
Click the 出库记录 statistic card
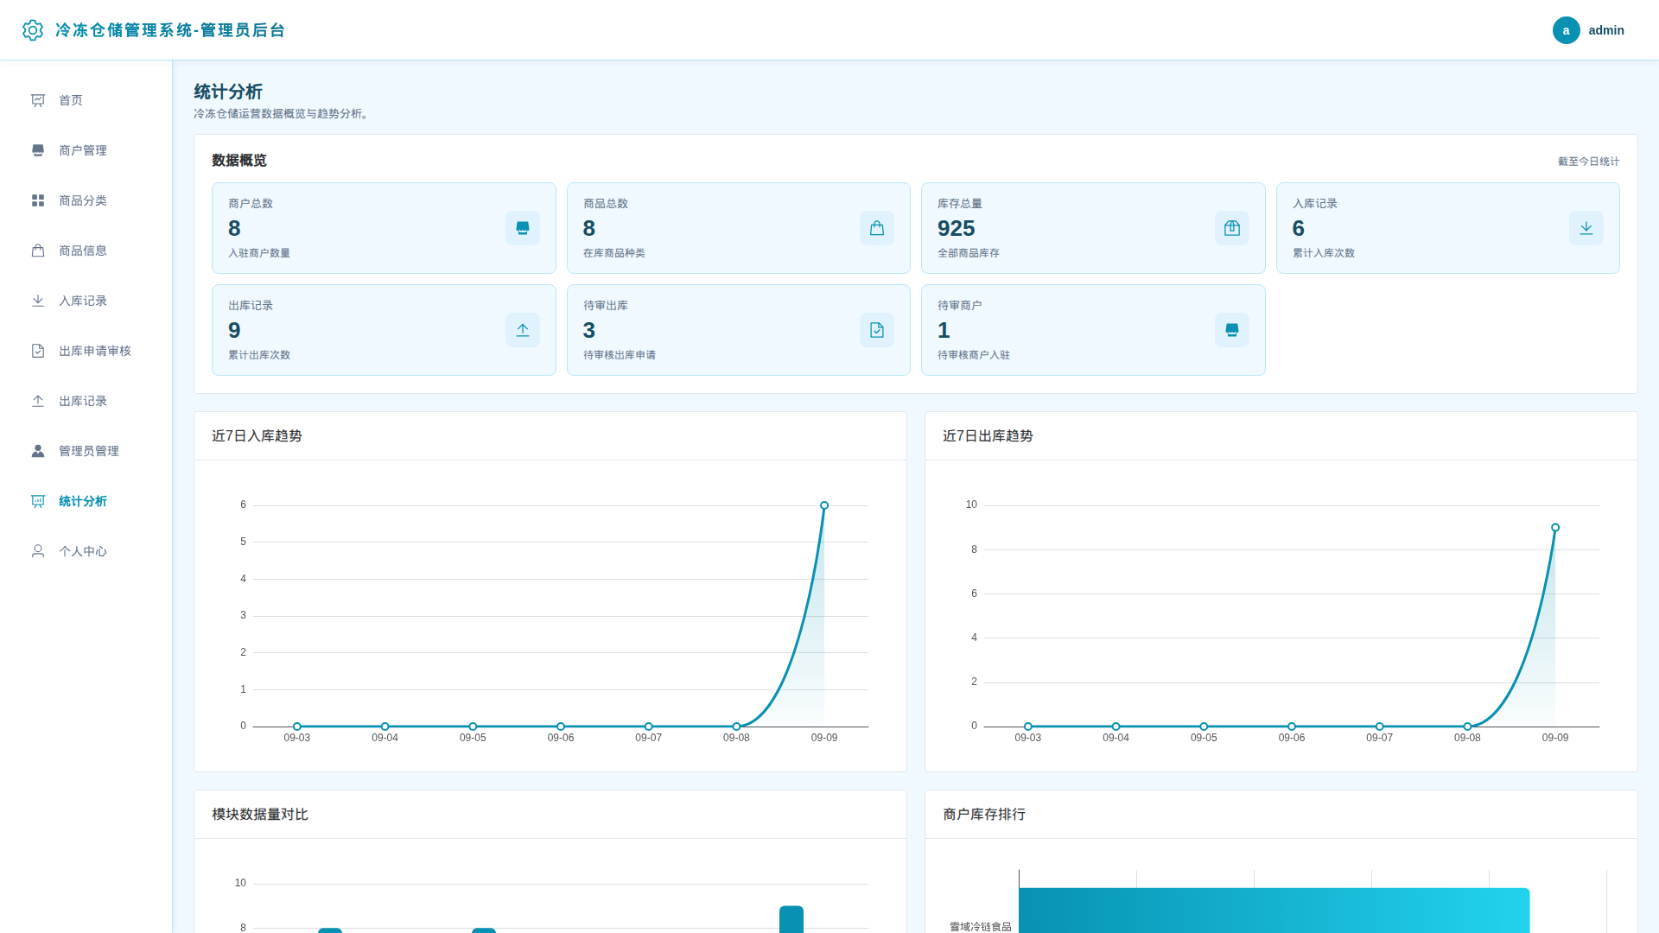tap(384, 330)
